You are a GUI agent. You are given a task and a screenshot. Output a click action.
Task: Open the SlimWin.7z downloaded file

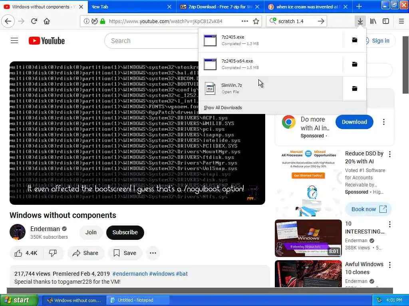[x=270, y=88]
